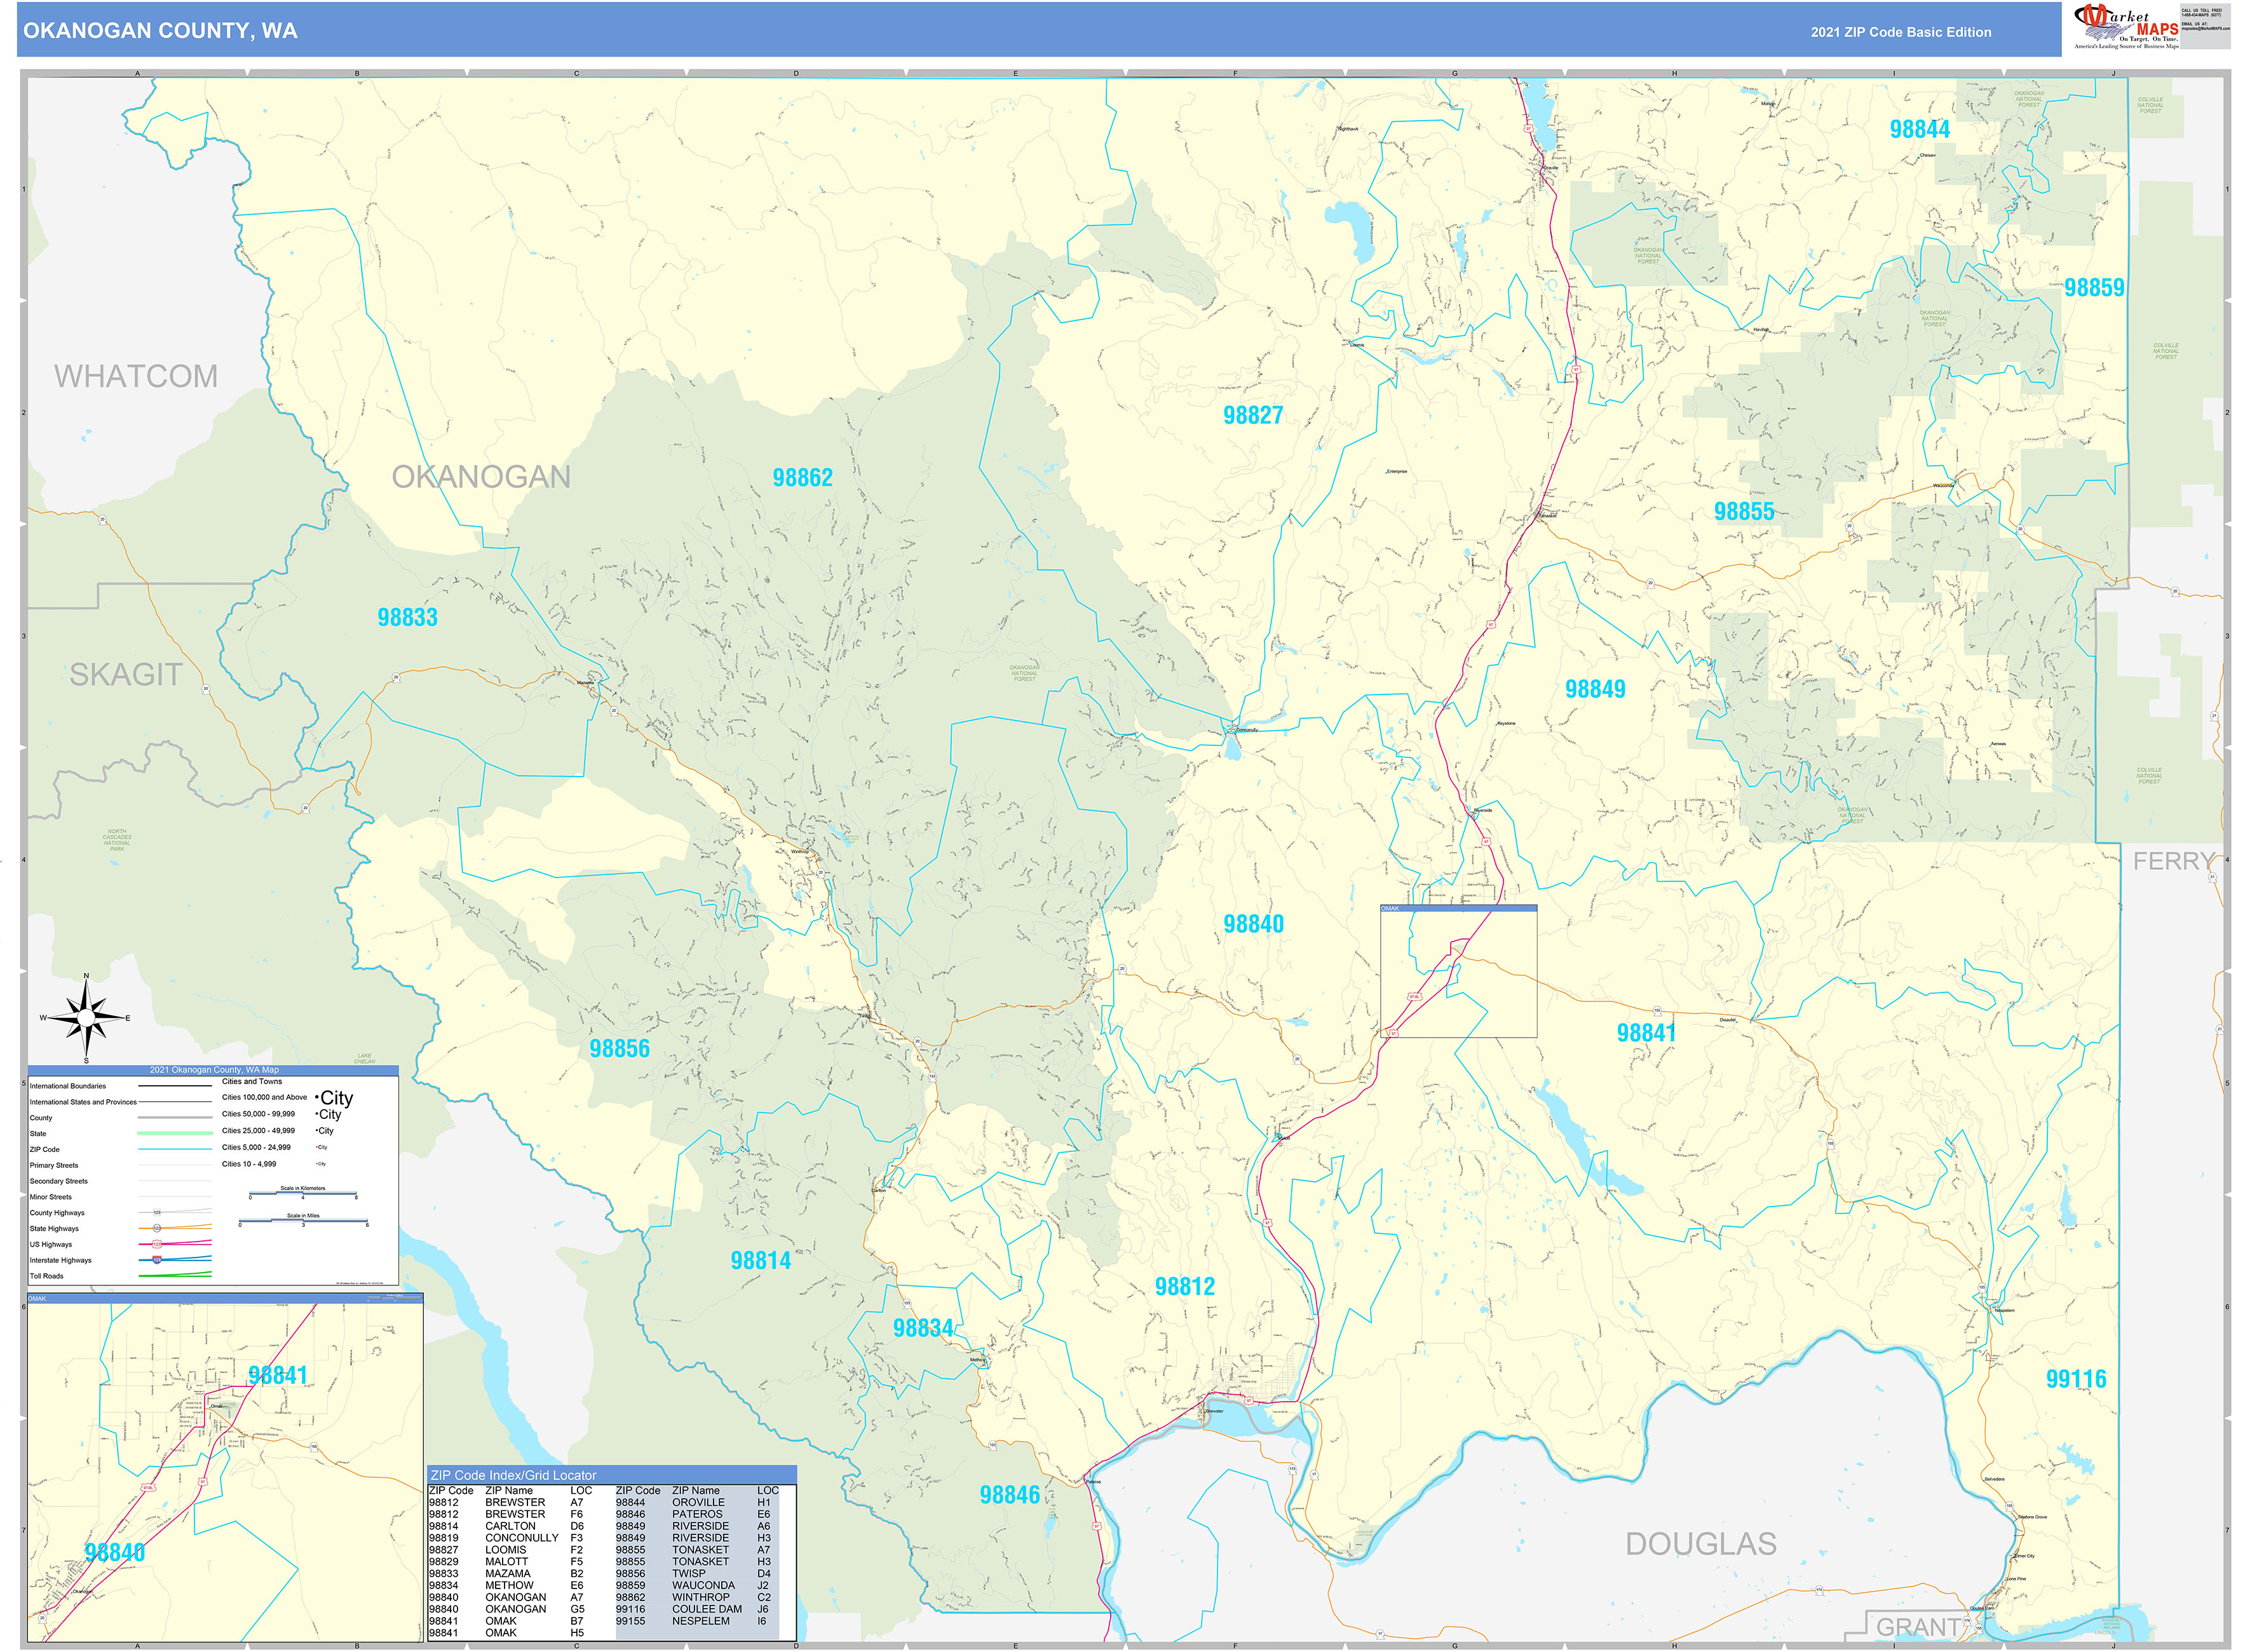
Task: Click the large OKANOGAN county label
Action: click(481, 477)
